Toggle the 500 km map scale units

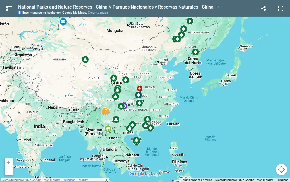pyautogui.click(x=93, y=180)
